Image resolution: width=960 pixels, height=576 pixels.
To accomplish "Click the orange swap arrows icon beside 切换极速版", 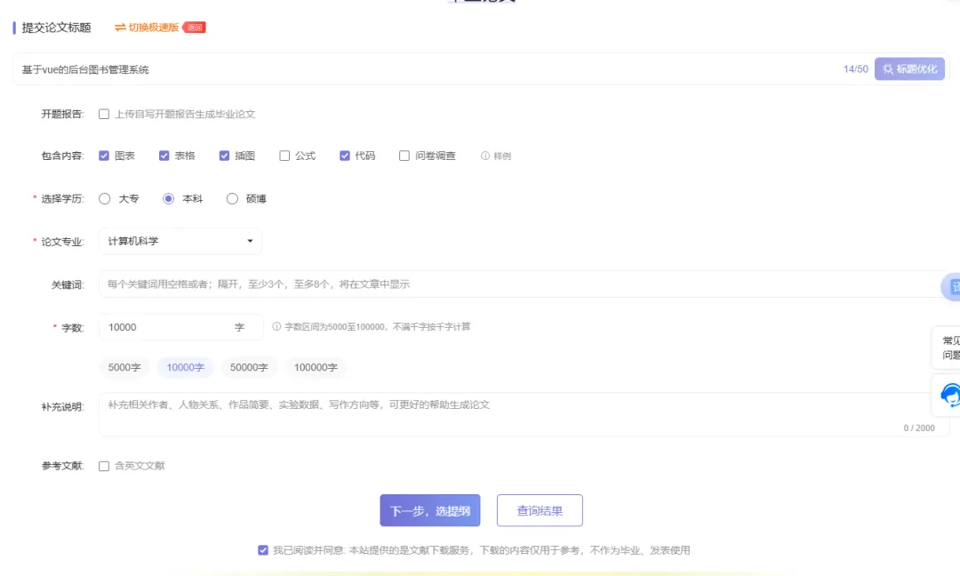I will pyautogui.click(x=122, y=28).
